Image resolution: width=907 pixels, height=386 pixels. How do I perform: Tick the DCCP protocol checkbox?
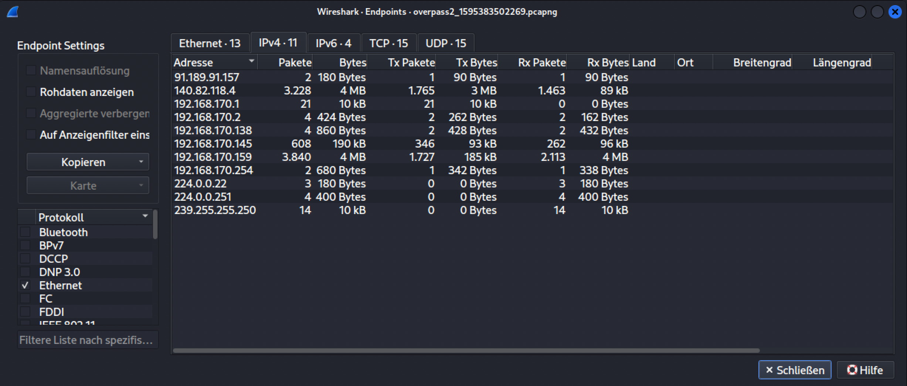25,258
